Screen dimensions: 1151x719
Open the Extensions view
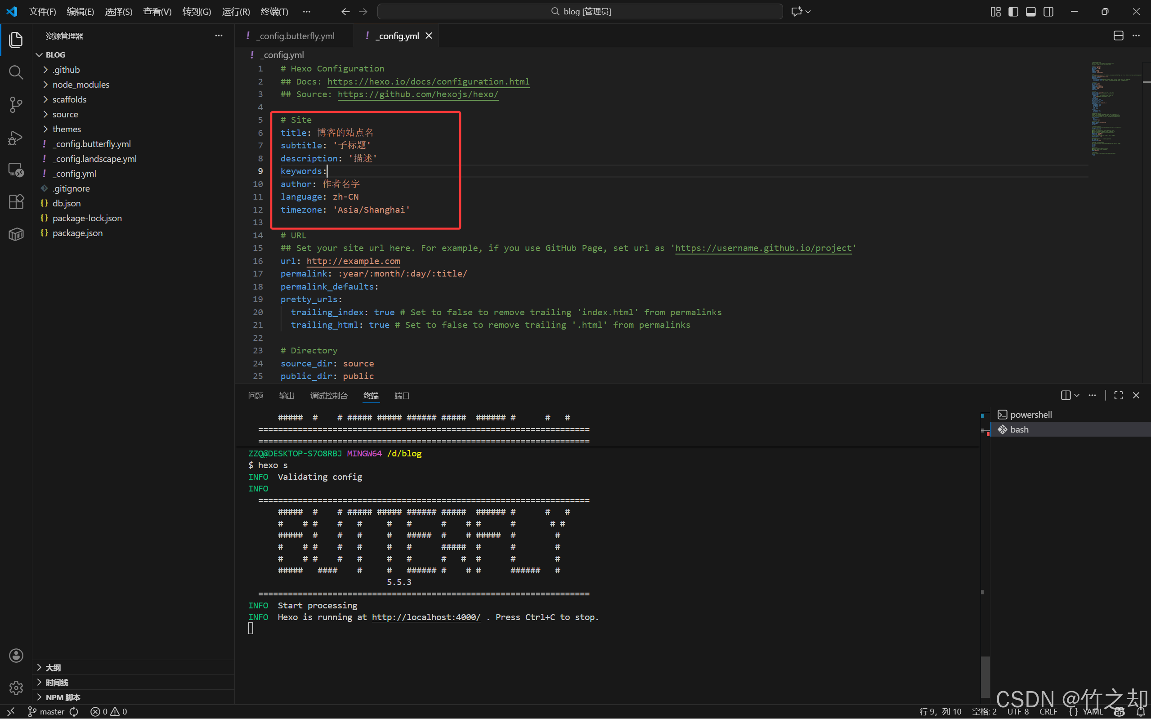[x=16, y=201]
